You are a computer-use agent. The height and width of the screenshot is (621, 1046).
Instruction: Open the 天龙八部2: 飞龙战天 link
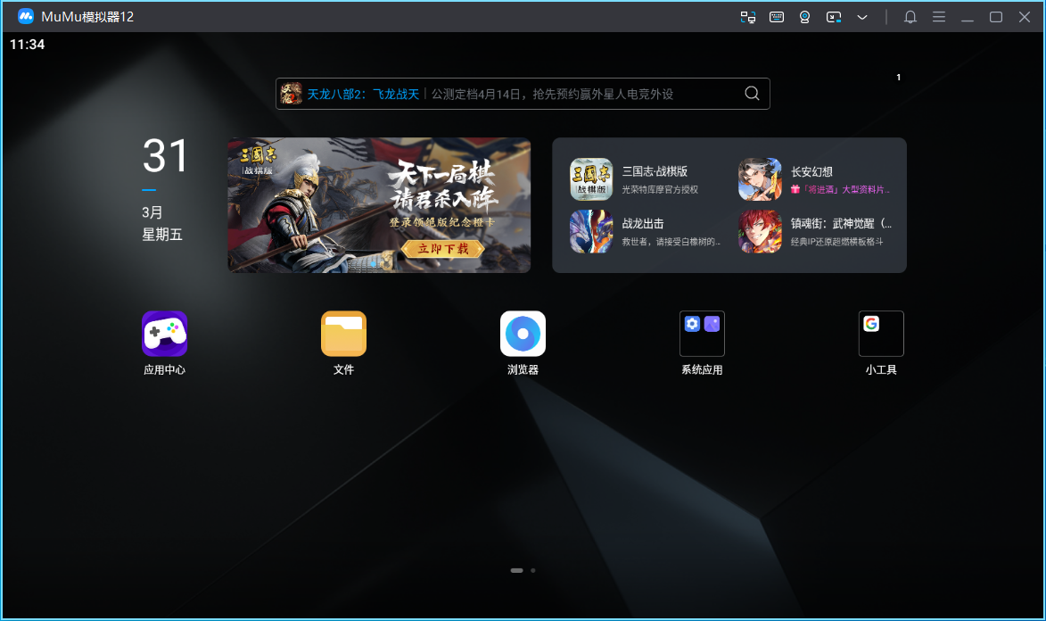click(x=363, y=95)
